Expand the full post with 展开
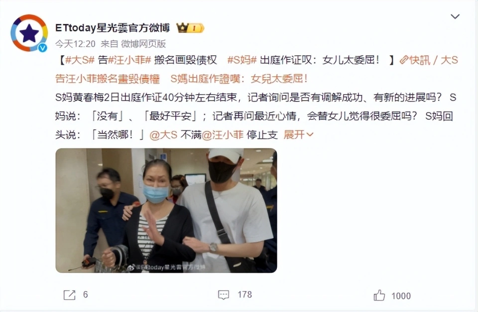 [x=298, y=134]
